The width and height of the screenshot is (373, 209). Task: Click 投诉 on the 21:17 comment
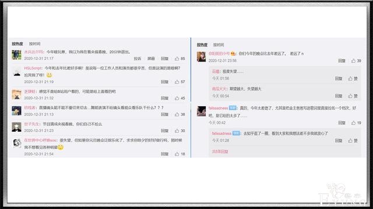tap(138, 59)
